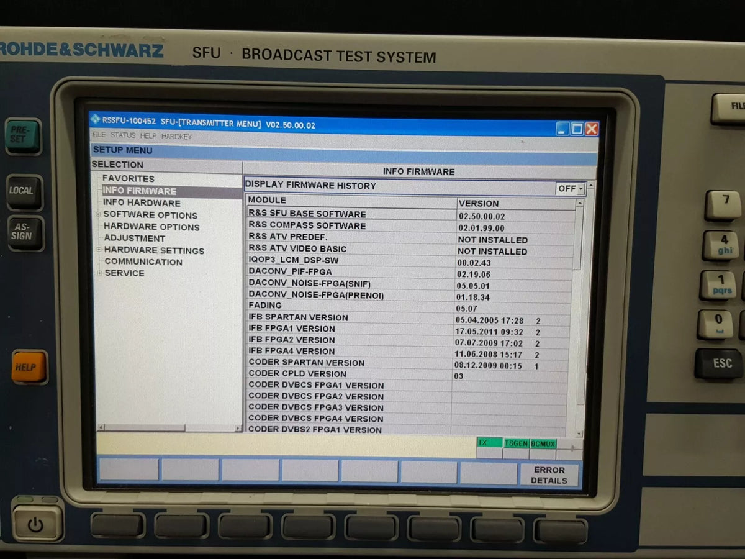Select the CODER DVBCS FPGA2 VERSION row
Viewport: 745px width, 559px height.
point(407,397)
